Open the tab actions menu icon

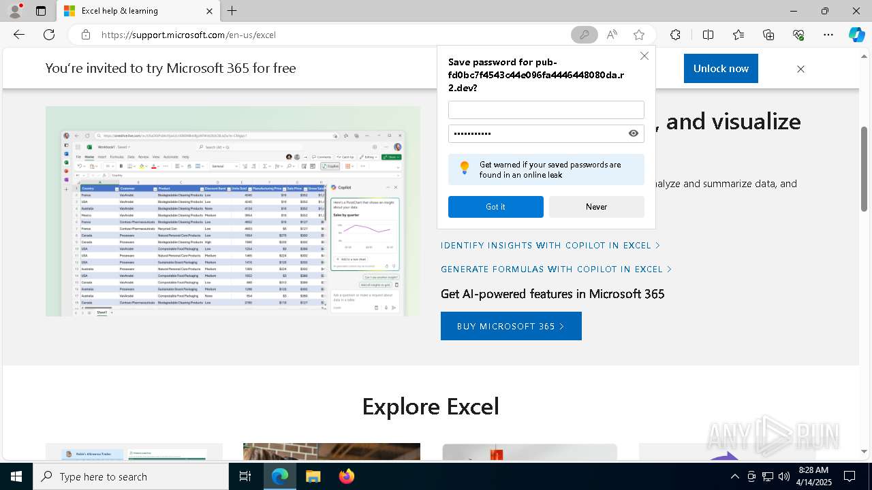coord(41,11)
